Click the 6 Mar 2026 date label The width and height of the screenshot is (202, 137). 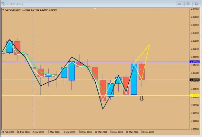(x=69, y=132)
